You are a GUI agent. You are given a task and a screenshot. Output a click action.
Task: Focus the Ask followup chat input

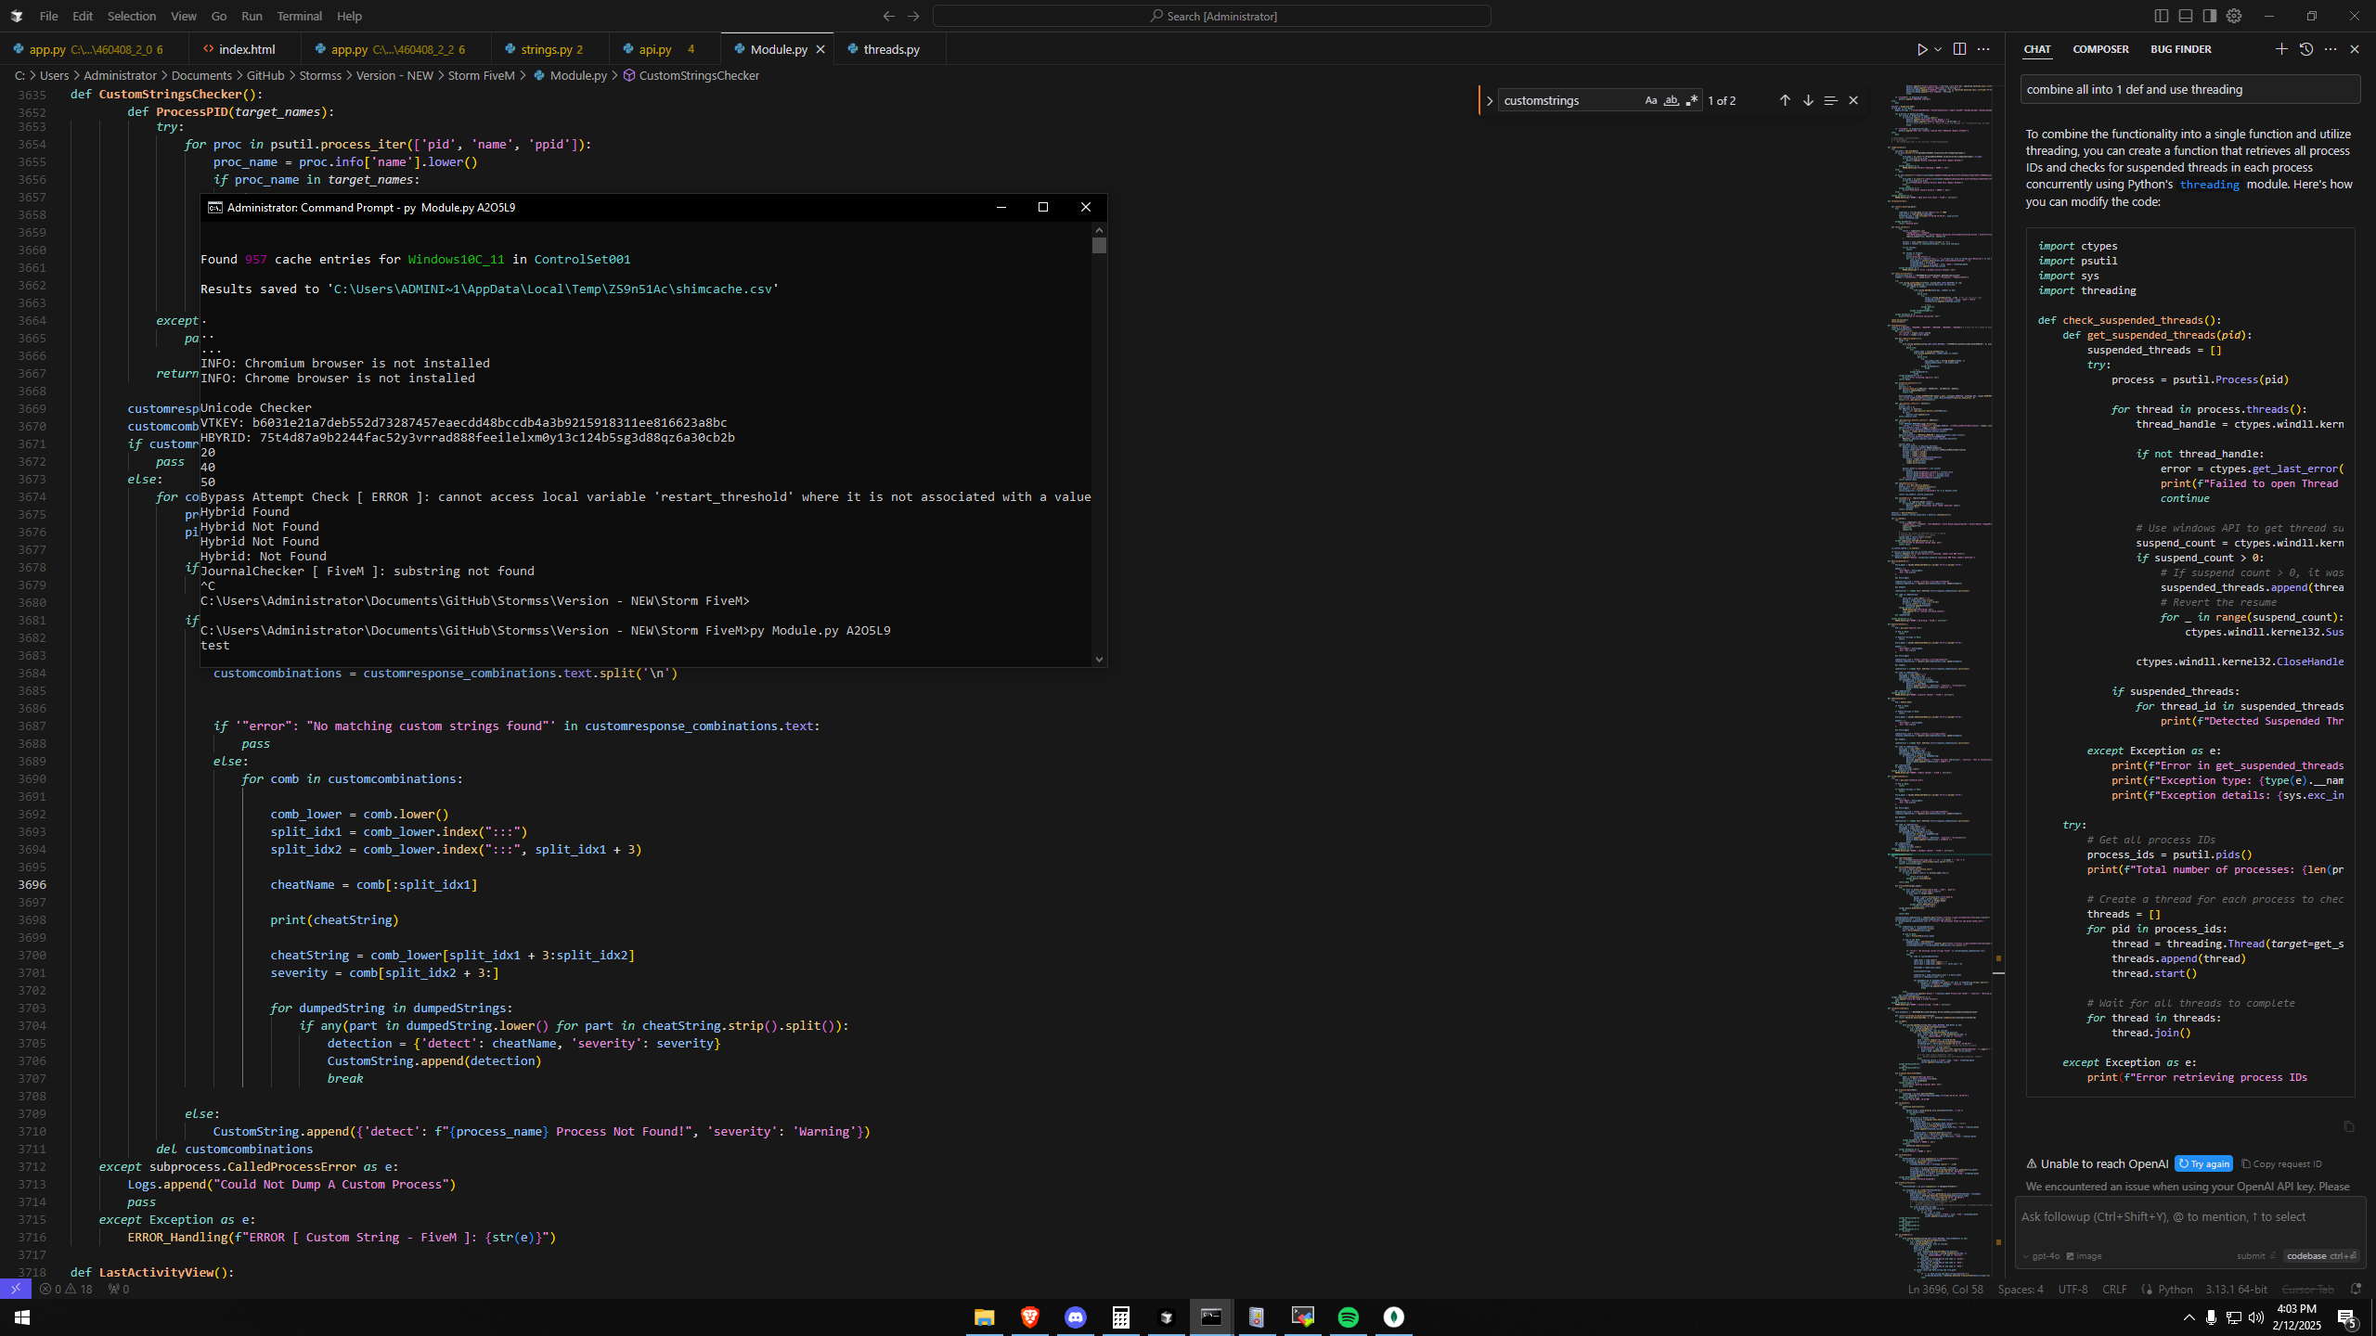click(2190, 1217)
